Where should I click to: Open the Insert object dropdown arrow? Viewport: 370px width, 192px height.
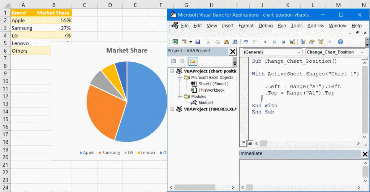coord(191,42)
